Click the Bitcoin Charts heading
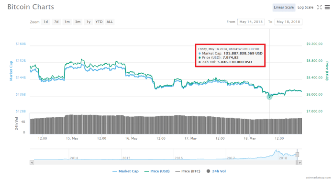This screenshot has height=179, width=333. pos(31,7)
